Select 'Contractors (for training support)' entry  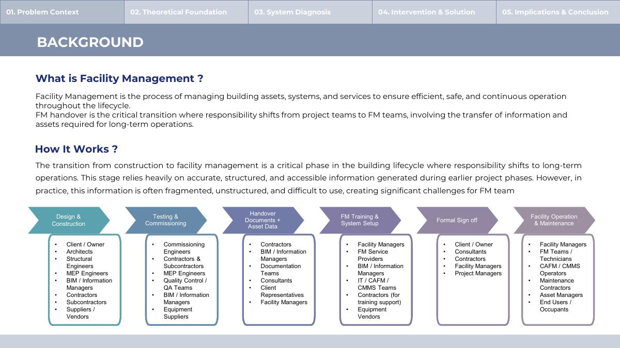pyautogui.click(x=379, y=299)
